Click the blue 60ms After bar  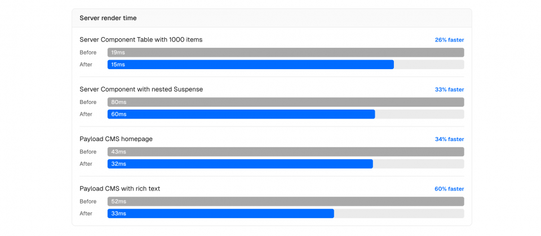(x=241, y=114)
